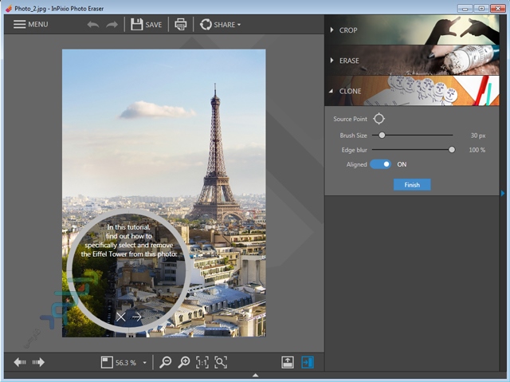Image resolution: width=510 pixels, height=382 pixels.
Task: Click the zoom in magnifier
Action: point(184,362)
